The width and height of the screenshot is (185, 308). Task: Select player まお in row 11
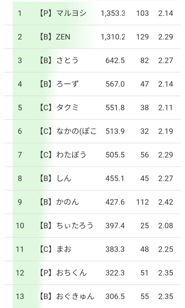(x=64, y=249)
